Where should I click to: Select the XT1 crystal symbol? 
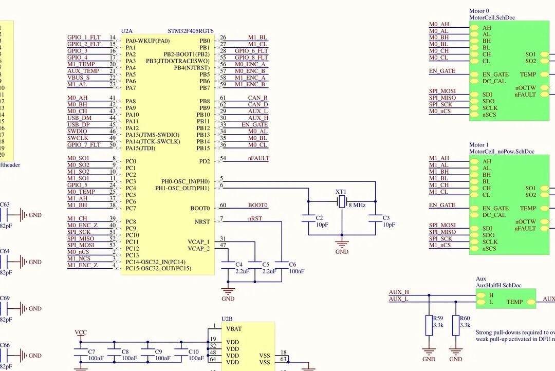coord(342,201)
